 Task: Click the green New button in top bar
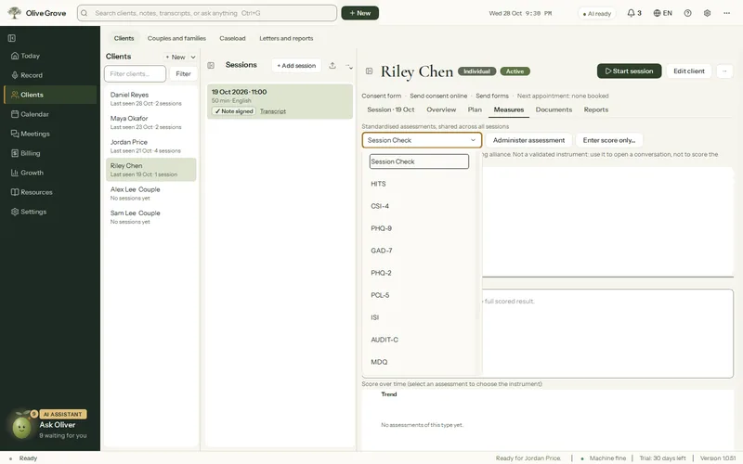[359, 13]
